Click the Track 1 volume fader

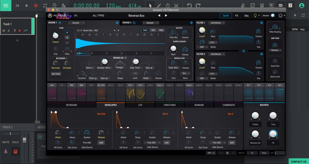pyautogui.click(x=24, y=140)
